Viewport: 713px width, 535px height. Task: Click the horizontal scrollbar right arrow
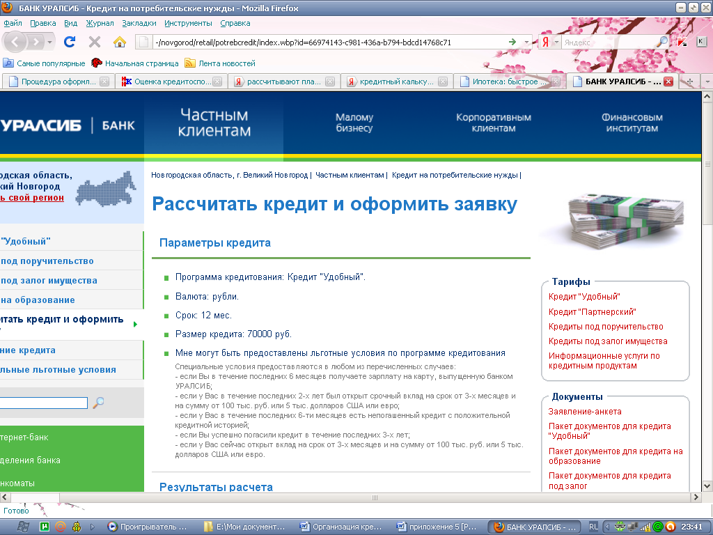[696, 497]
